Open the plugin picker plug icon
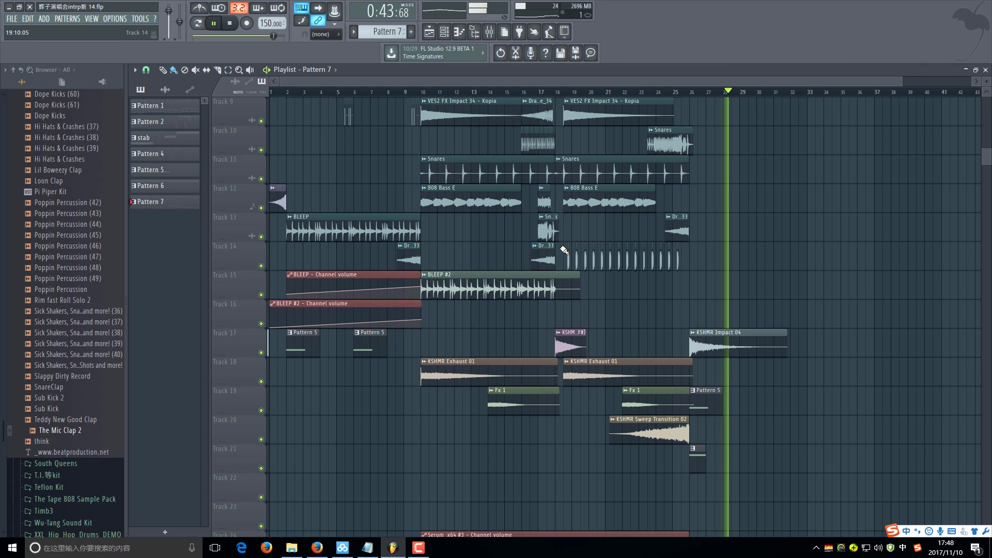992x558 pixels. pyautogui.click(x=519, y=32)
